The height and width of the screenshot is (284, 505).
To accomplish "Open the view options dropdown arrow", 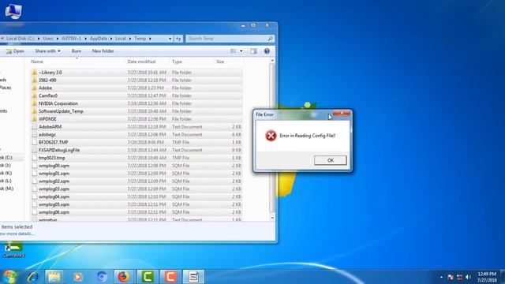I will point(241,50).
